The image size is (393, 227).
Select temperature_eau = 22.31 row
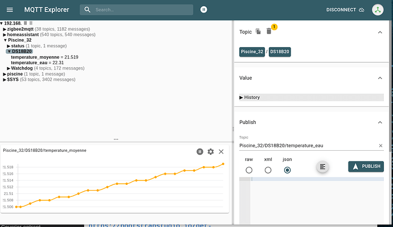(38, 63)
